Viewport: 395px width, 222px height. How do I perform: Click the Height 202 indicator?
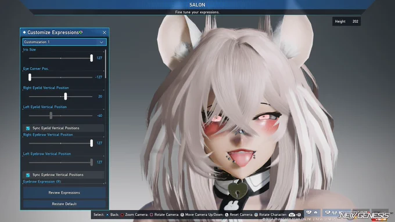[x=346, y=21]
